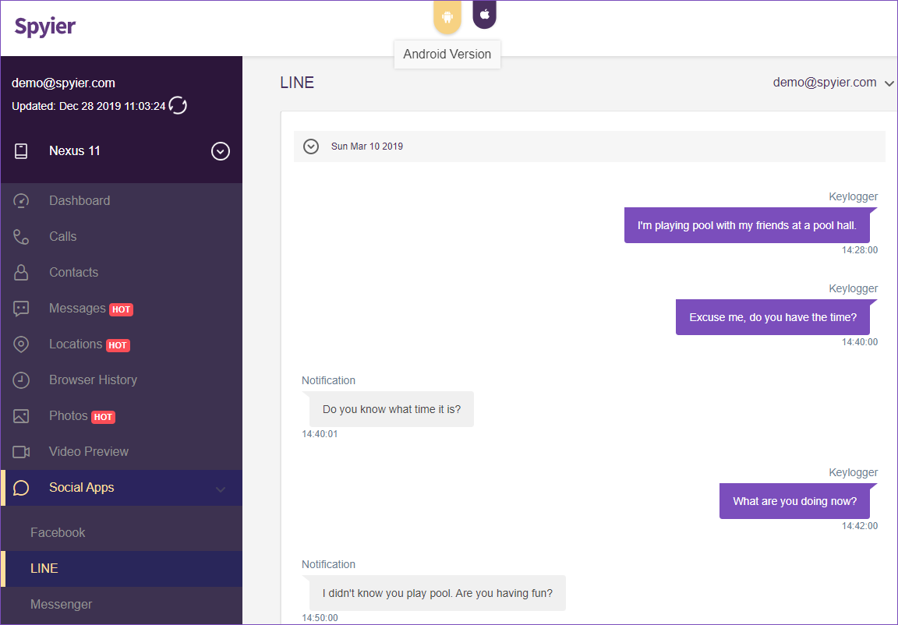Screen dimensions: 898x625
Task: Expand the Nexus 11 device dropdown
Action: 221,151
